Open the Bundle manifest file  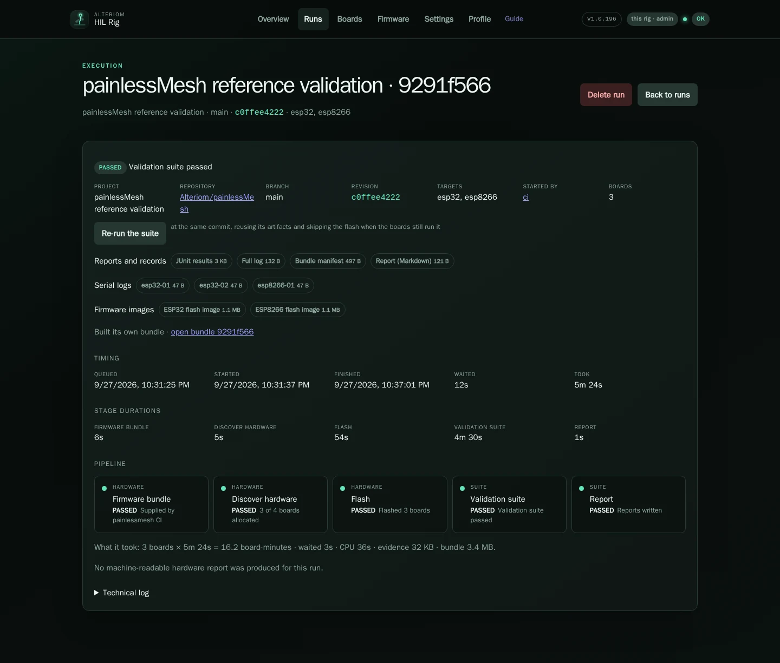pos(328,261)
